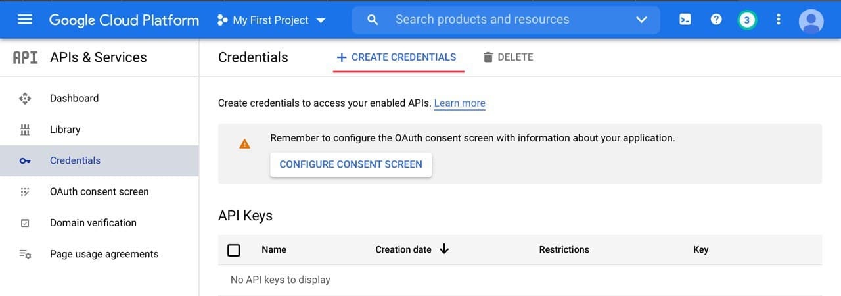The width and height of the screenshot is (841, 296).
Task: Click the Google Cloud Platform logo text
Action: [x=124, y=20]
